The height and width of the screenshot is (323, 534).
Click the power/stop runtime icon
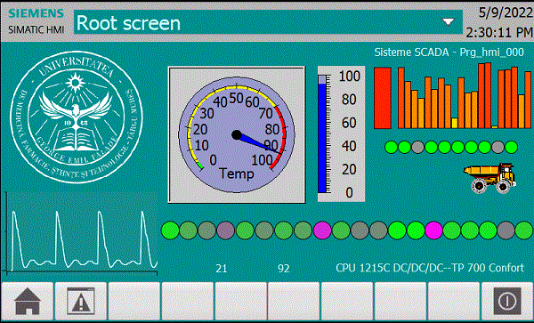tap(507, 302)
